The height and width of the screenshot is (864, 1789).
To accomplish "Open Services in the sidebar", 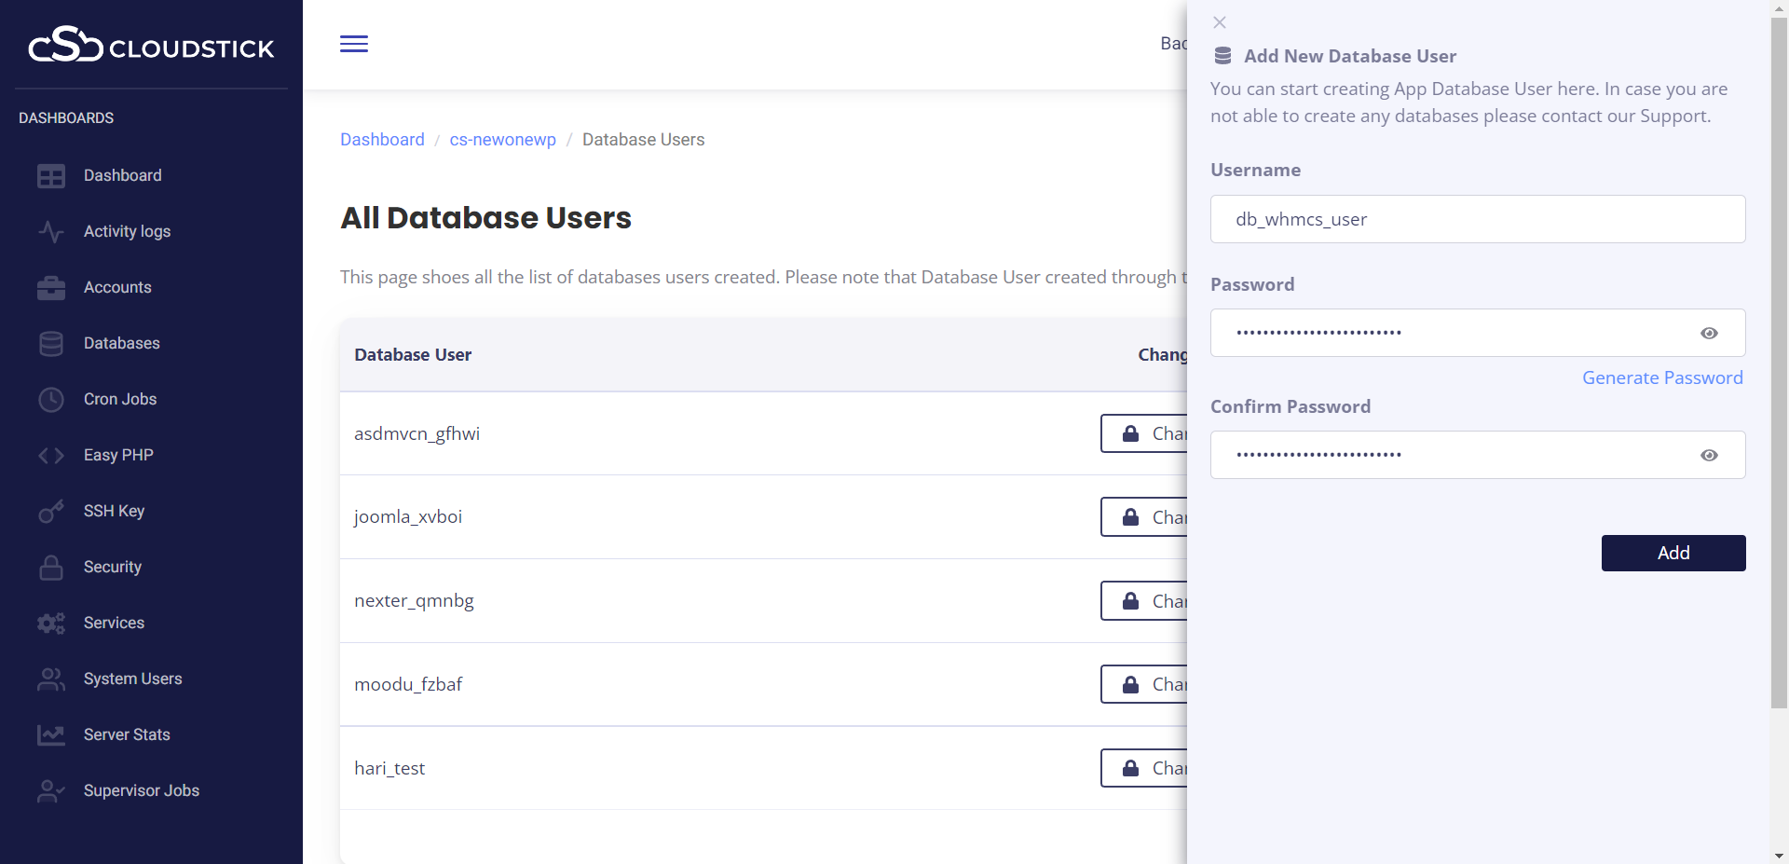I will point(114,623).
